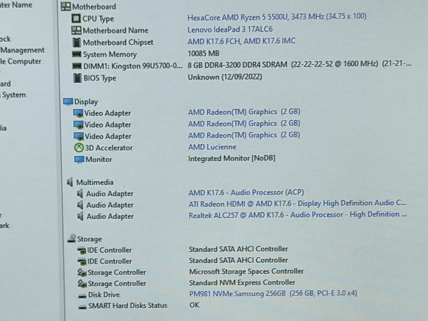The image size is (428, 321).
Task: Select the 'Disk Drive' field label
Action: [104, 295]
